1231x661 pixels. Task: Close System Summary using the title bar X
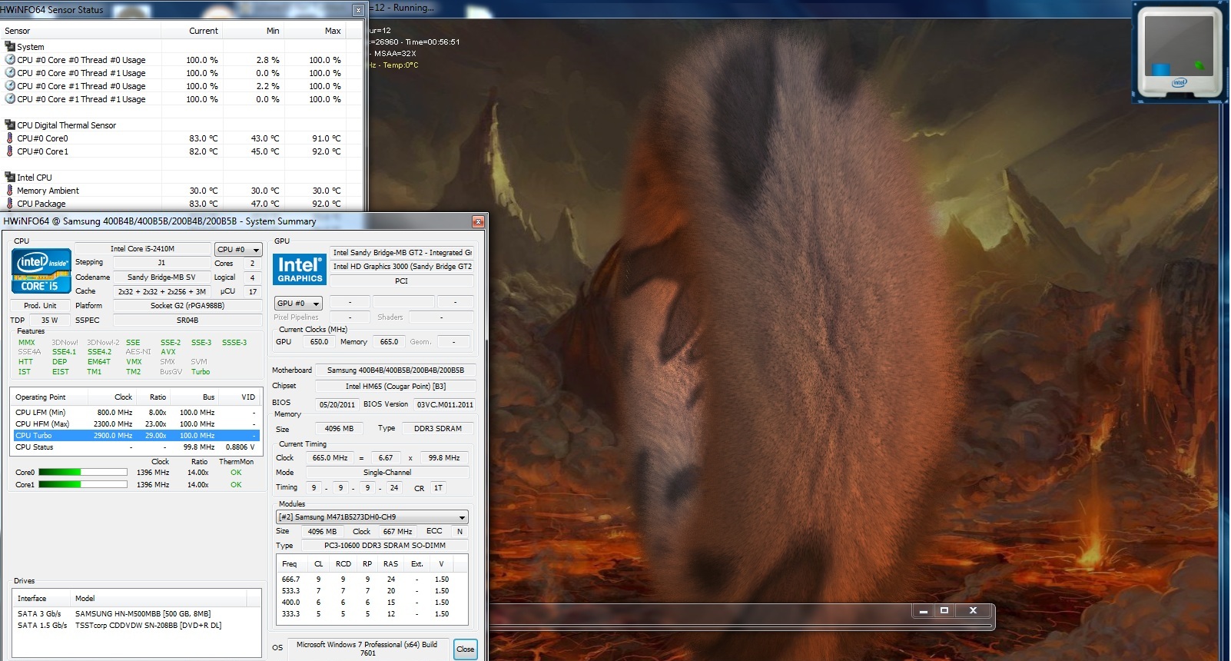[x=478, y=221]
